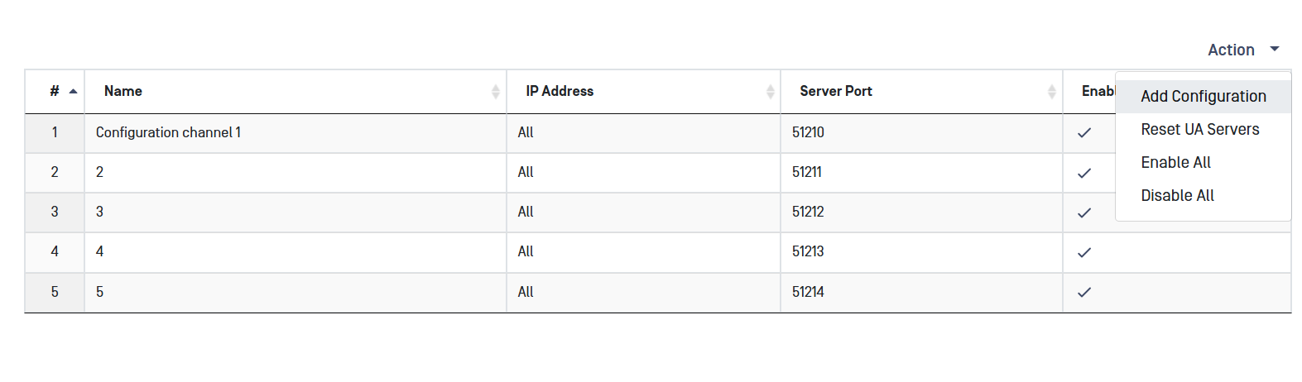Click the sort arrows in IP Address column

click(770, 92)
